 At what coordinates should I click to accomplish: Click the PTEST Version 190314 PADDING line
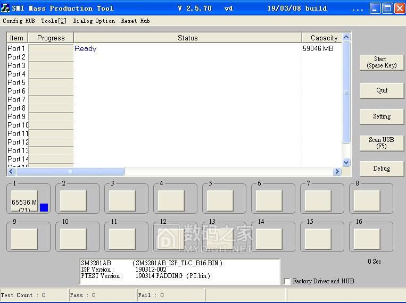pyautogui.click(x=145, y=276)
